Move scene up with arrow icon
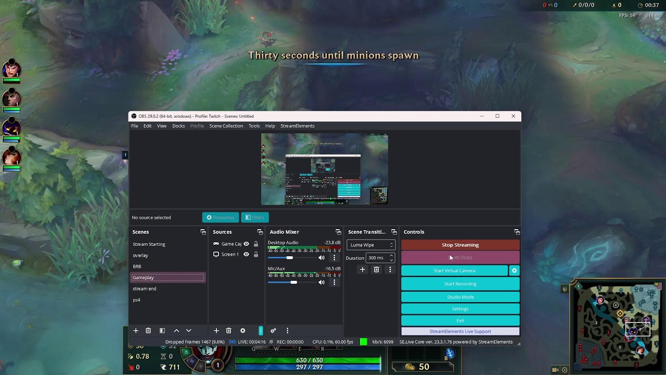666x375 pixels. (x=176, y=331)
